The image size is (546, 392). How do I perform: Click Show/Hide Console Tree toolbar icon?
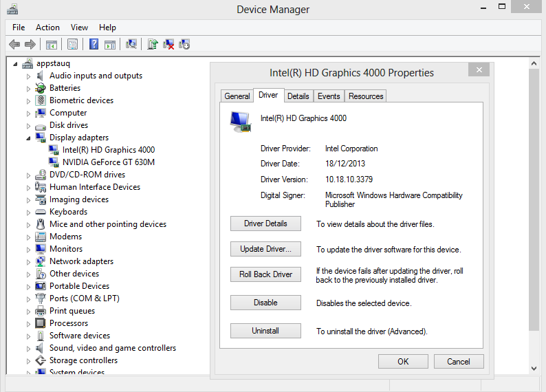coord(51,45)
